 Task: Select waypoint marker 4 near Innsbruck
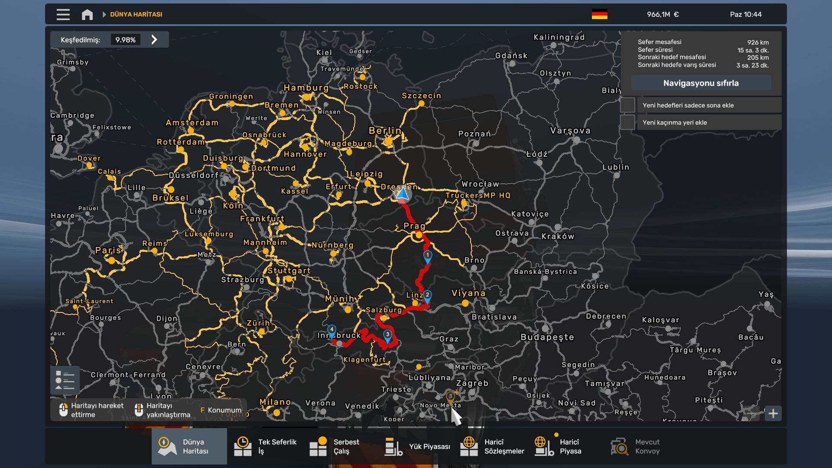[331, 330]
